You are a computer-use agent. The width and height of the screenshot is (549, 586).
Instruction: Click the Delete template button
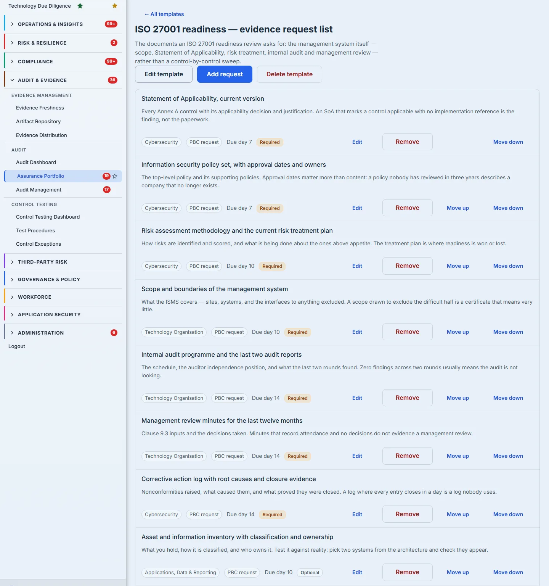289,74
